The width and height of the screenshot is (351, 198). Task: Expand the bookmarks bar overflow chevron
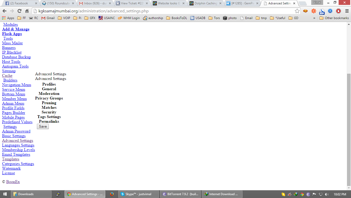point(314,18)
